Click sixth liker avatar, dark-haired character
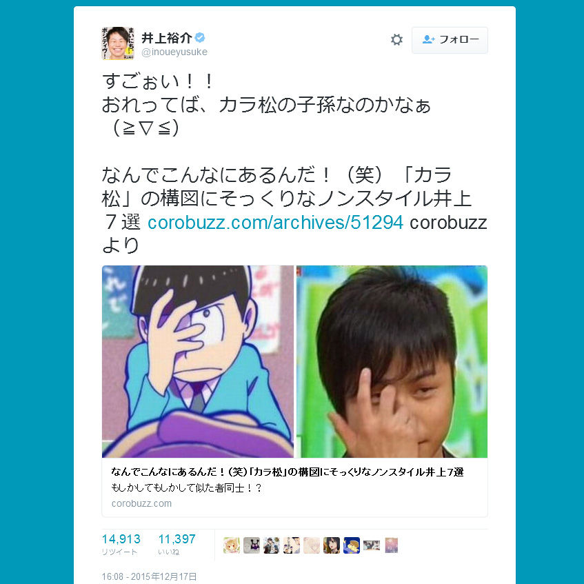This screenshot has width=584, height=584. click(x=332, y=545)
